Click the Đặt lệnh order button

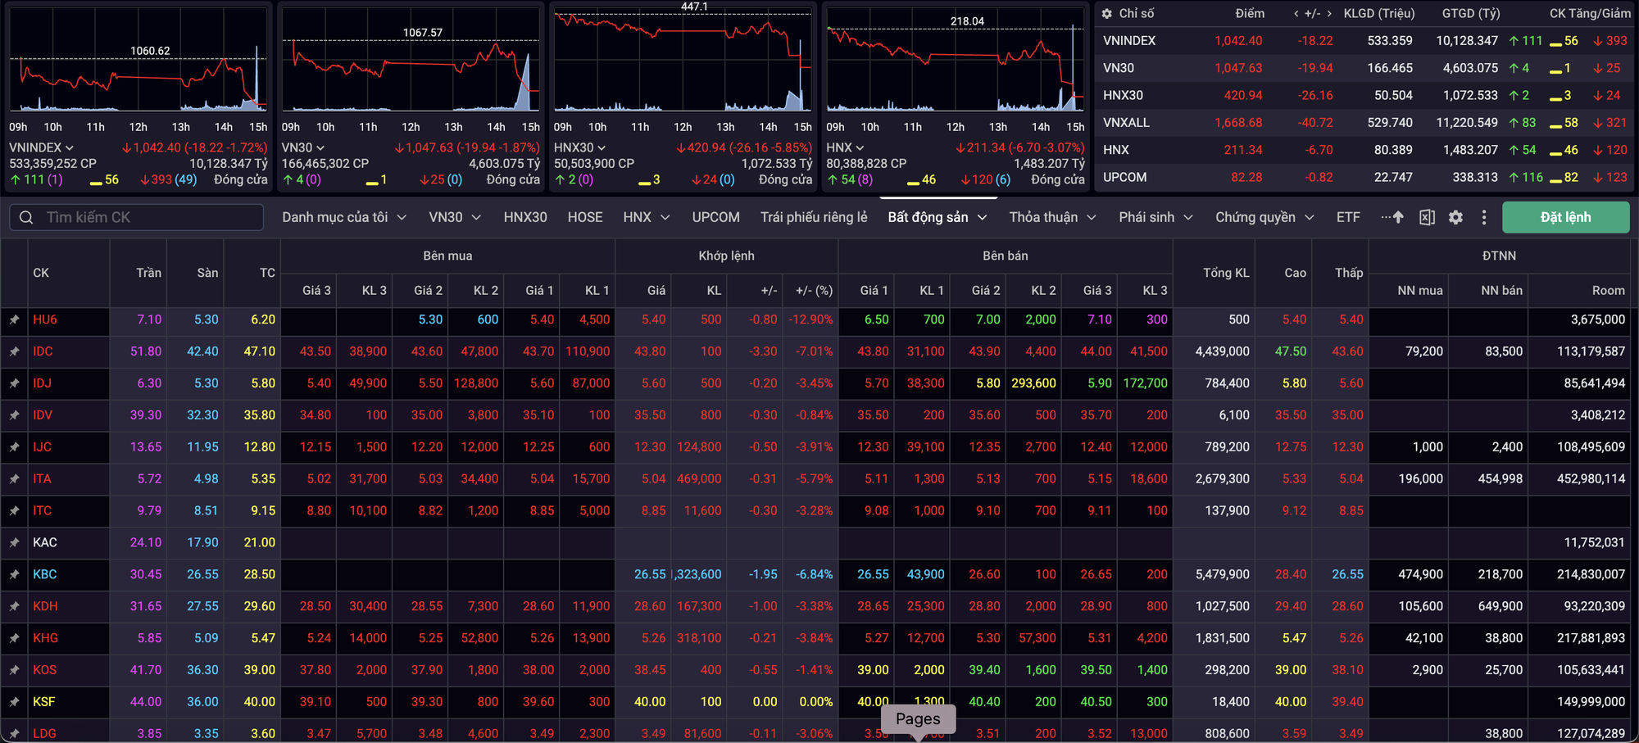pos(1565,217)
